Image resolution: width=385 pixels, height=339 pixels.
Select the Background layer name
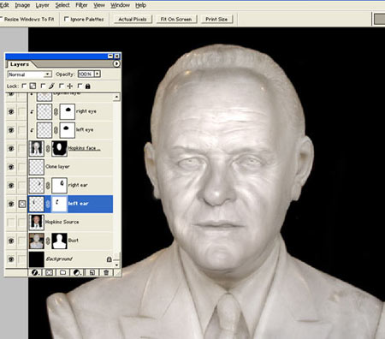(59, 259)
